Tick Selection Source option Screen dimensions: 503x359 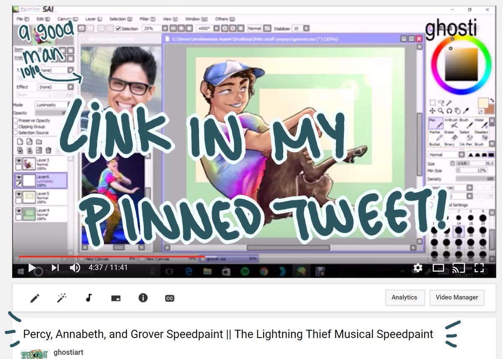(x=15, y=133)
